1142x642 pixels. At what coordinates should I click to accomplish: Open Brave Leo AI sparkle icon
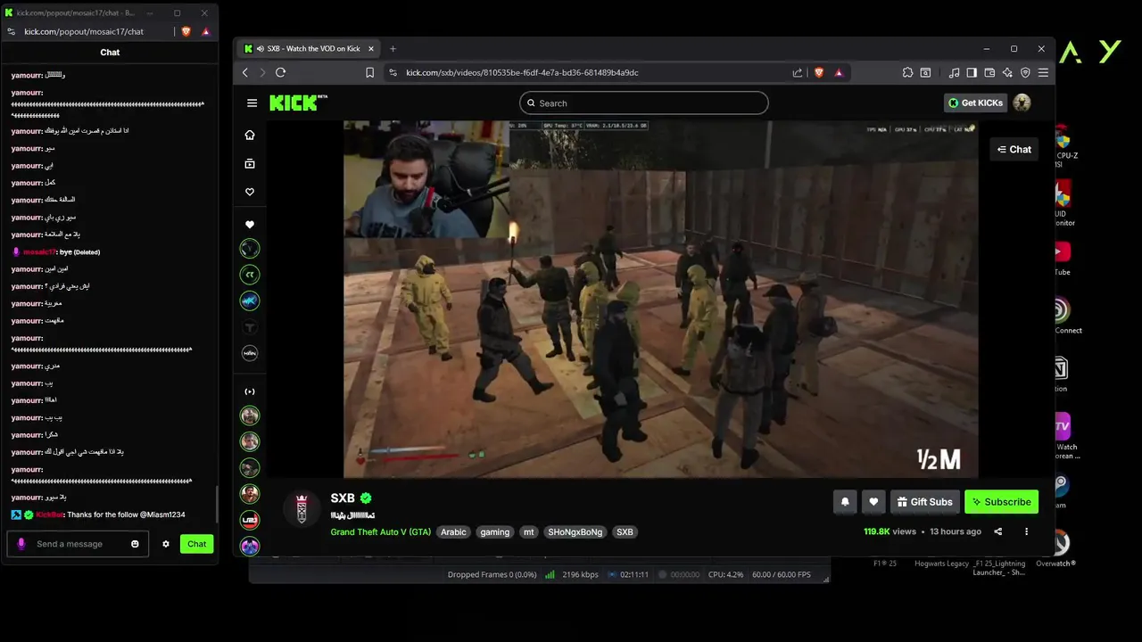(x=1007, y=72)
